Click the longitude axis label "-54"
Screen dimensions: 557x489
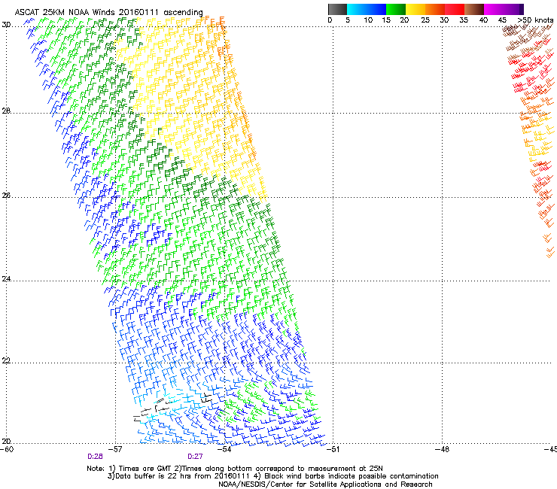click(x=224, y=449)
